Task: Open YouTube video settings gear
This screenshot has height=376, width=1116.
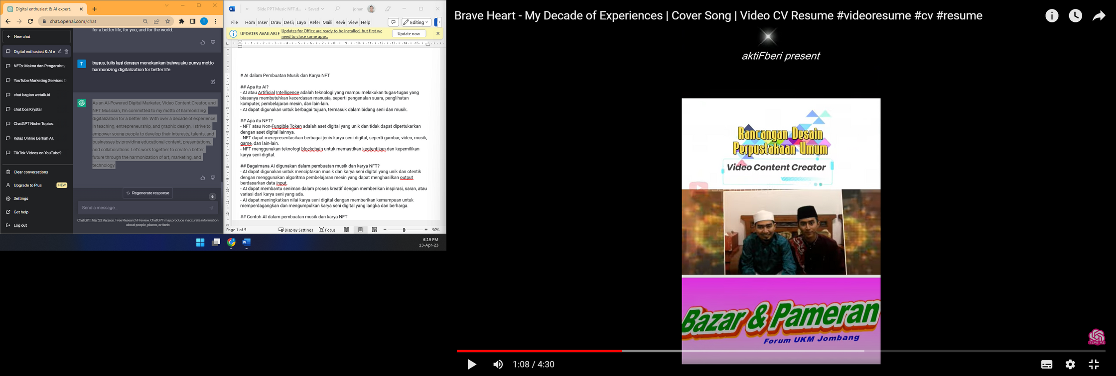Action: coord(1070,365)
